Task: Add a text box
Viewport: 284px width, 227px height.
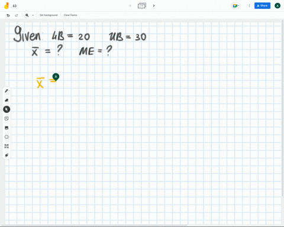Action: (x=7, y=146)
